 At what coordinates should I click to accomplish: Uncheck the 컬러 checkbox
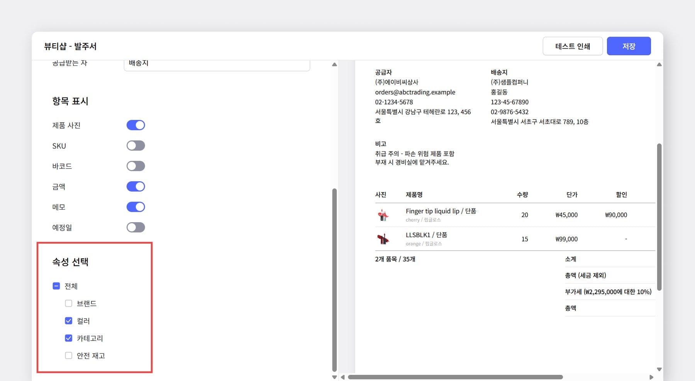68,320
